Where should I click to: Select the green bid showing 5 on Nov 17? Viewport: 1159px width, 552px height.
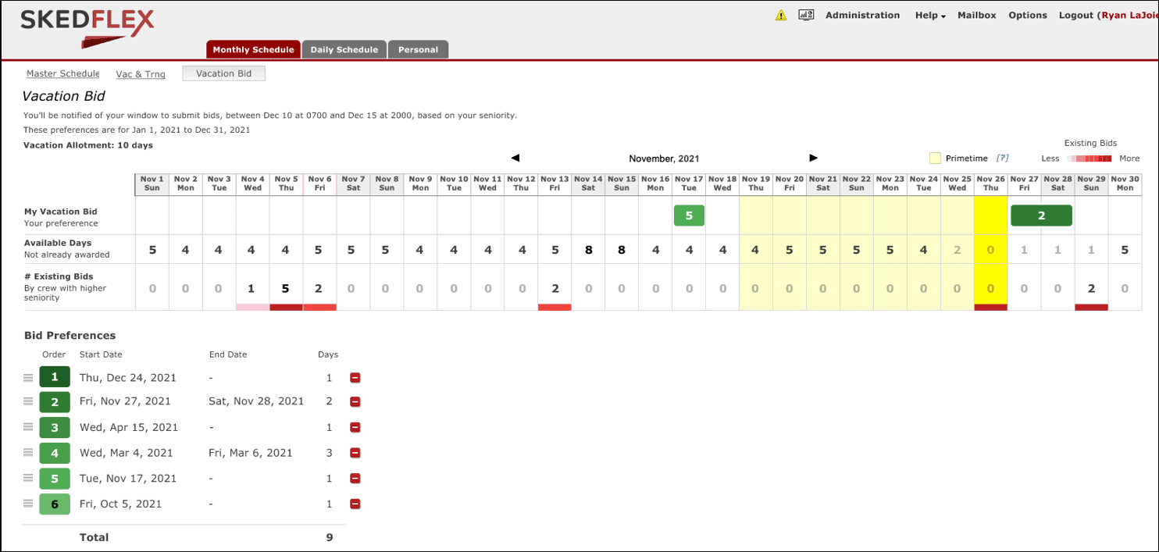click(x=689, y=215)
